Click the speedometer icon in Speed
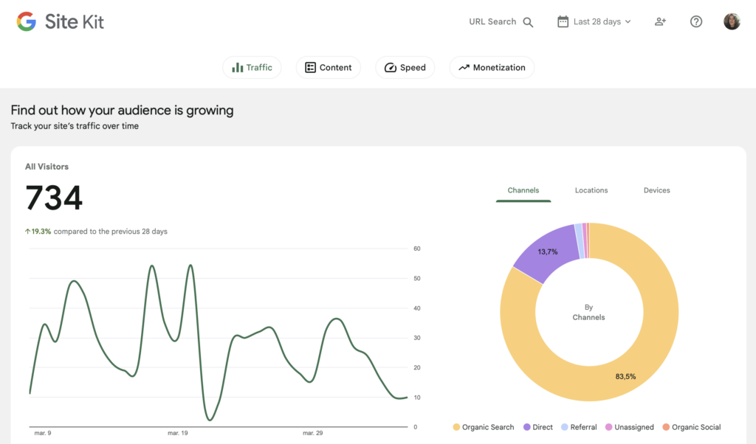 tap(390, 67)
